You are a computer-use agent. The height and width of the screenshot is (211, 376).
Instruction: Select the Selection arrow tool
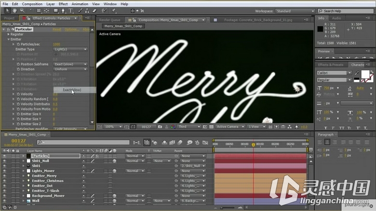[7, 11]
